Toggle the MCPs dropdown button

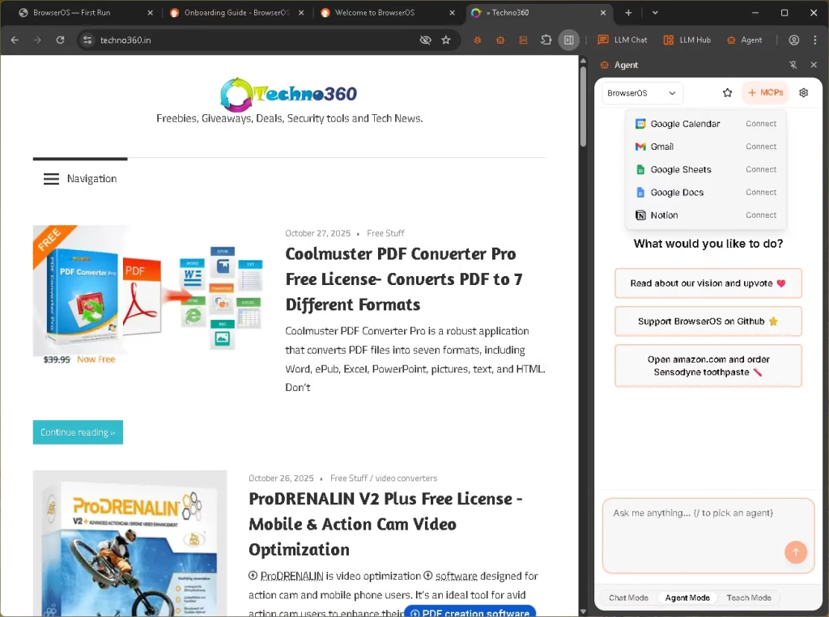click(765, 93)
